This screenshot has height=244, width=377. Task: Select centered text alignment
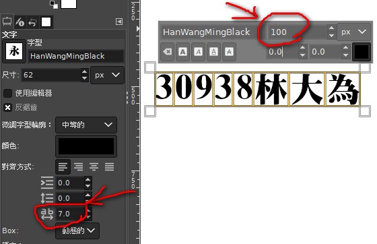coord(94,166)
